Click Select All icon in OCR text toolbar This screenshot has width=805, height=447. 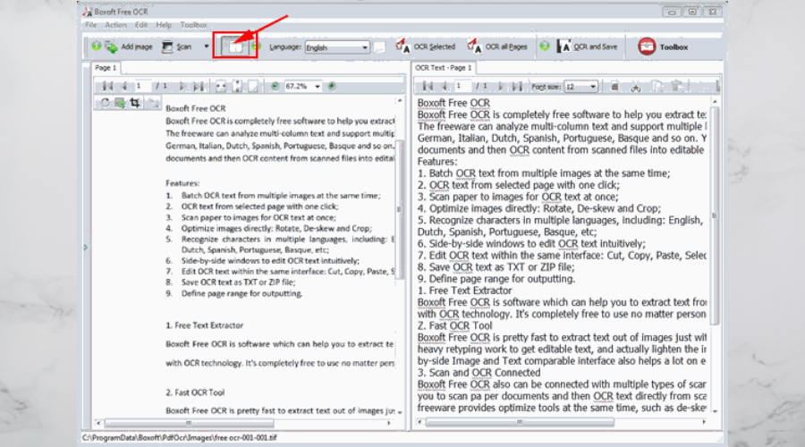tap(614, 87)
